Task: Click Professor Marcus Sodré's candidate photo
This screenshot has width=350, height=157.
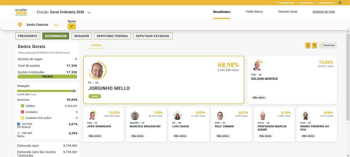Action: [x=263, y=116]
